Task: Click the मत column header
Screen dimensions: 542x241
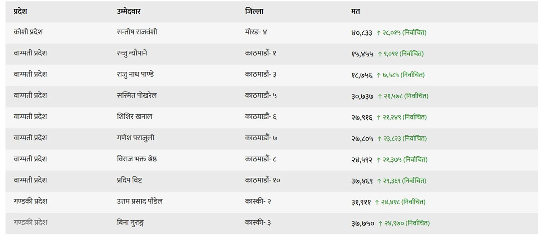Action: click(x=356, y=12)
